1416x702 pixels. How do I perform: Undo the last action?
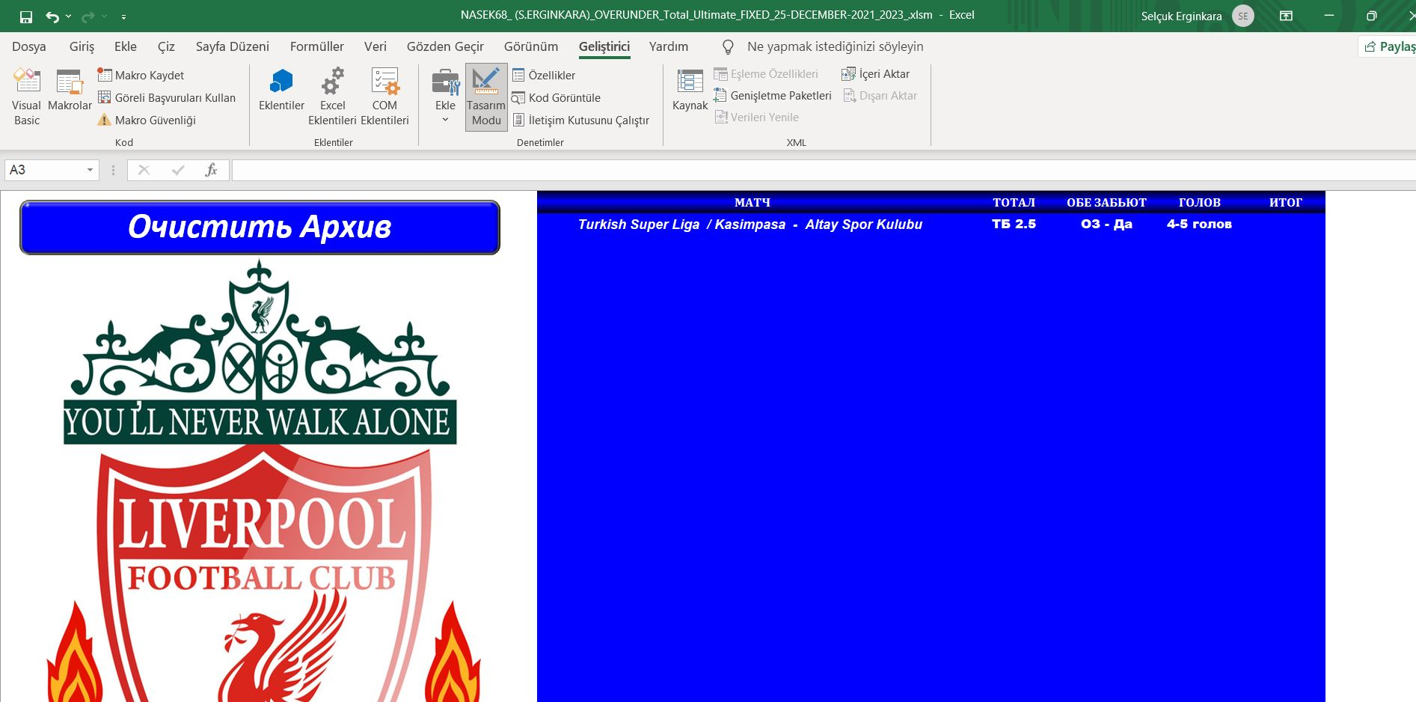(52, 16)
